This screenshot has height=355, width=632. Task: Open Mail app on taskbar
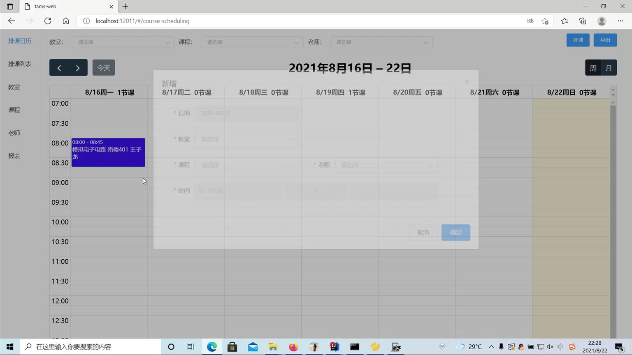pyautogui.click(x=253, y=347)
